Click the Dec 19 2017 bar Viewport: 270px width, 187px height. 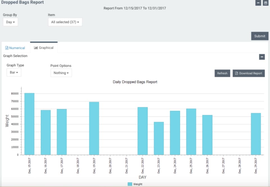tap(94, 128)
